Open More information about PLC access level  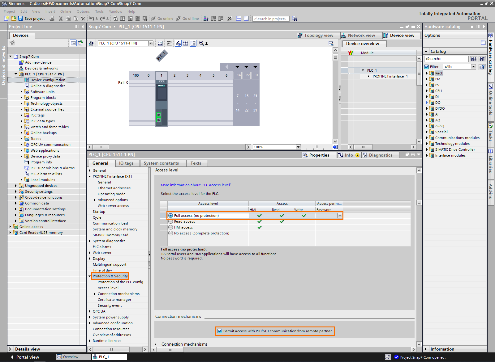tap(196, 185)
